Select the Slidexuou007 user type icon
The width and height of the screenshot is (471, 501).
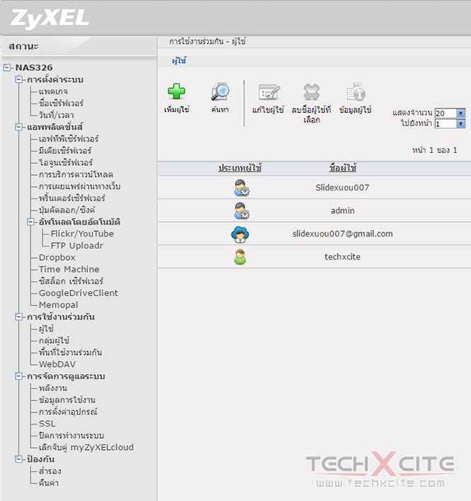[241, 188]
